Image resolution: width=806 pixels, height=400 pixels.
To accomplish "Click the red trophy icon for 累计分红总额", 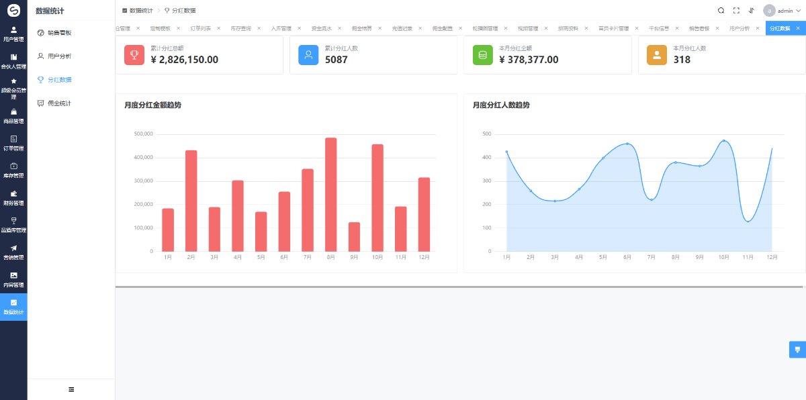I will pyautogui.click(x=134, y=55).
